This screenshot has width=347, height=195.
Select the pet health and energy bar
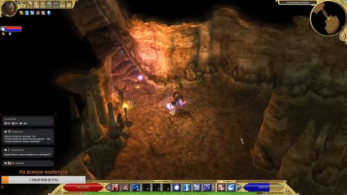[x=11, y=29]
